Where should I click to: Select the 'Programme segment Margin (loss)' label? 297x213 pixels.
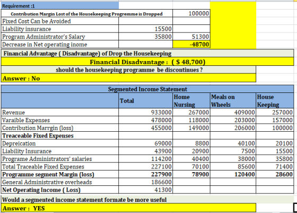(x=60, y=174)
